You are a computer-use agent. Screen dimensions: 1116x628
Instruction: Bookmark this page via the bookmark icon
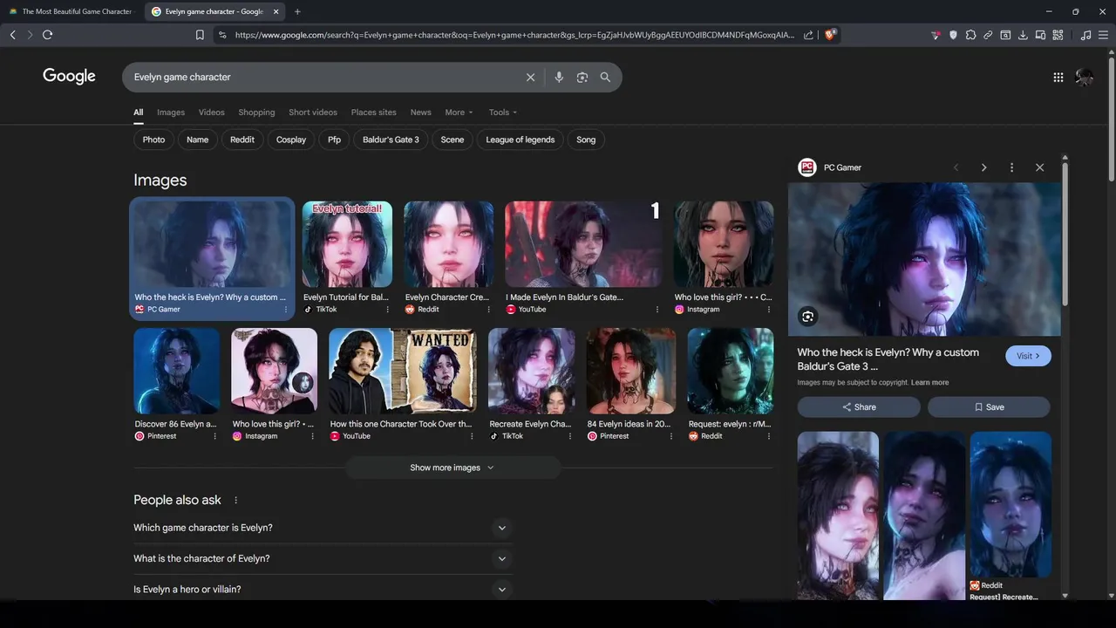coord(200,35)
